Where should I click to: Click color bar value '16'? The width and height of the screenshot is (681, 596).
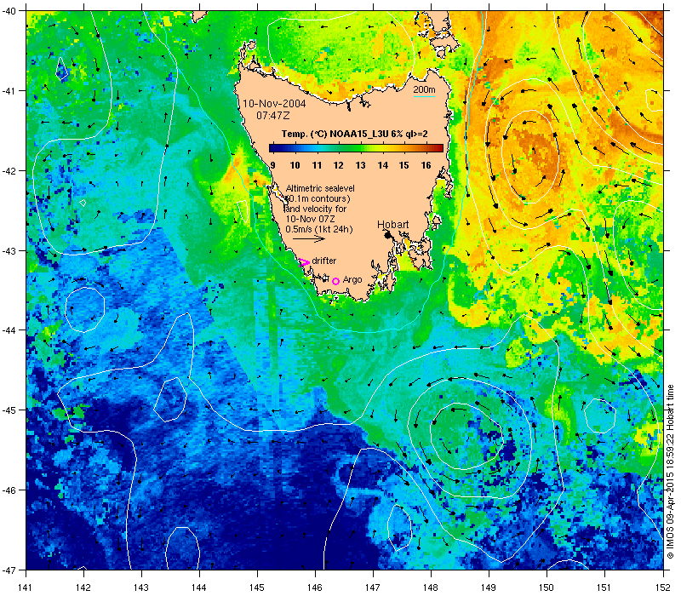426,165
